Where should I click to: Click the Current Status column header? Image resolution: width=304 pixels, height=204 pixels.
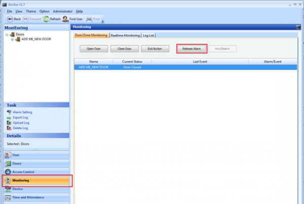[132, 61]
